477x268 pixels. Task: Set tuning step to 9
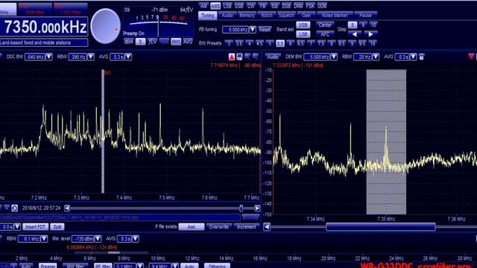tap(363, 25)
